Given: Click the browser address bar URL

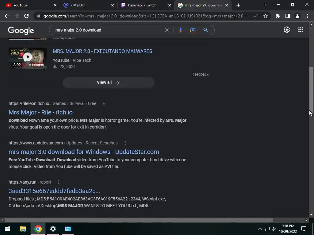Looking at the screenshot, I should [146, 16].
